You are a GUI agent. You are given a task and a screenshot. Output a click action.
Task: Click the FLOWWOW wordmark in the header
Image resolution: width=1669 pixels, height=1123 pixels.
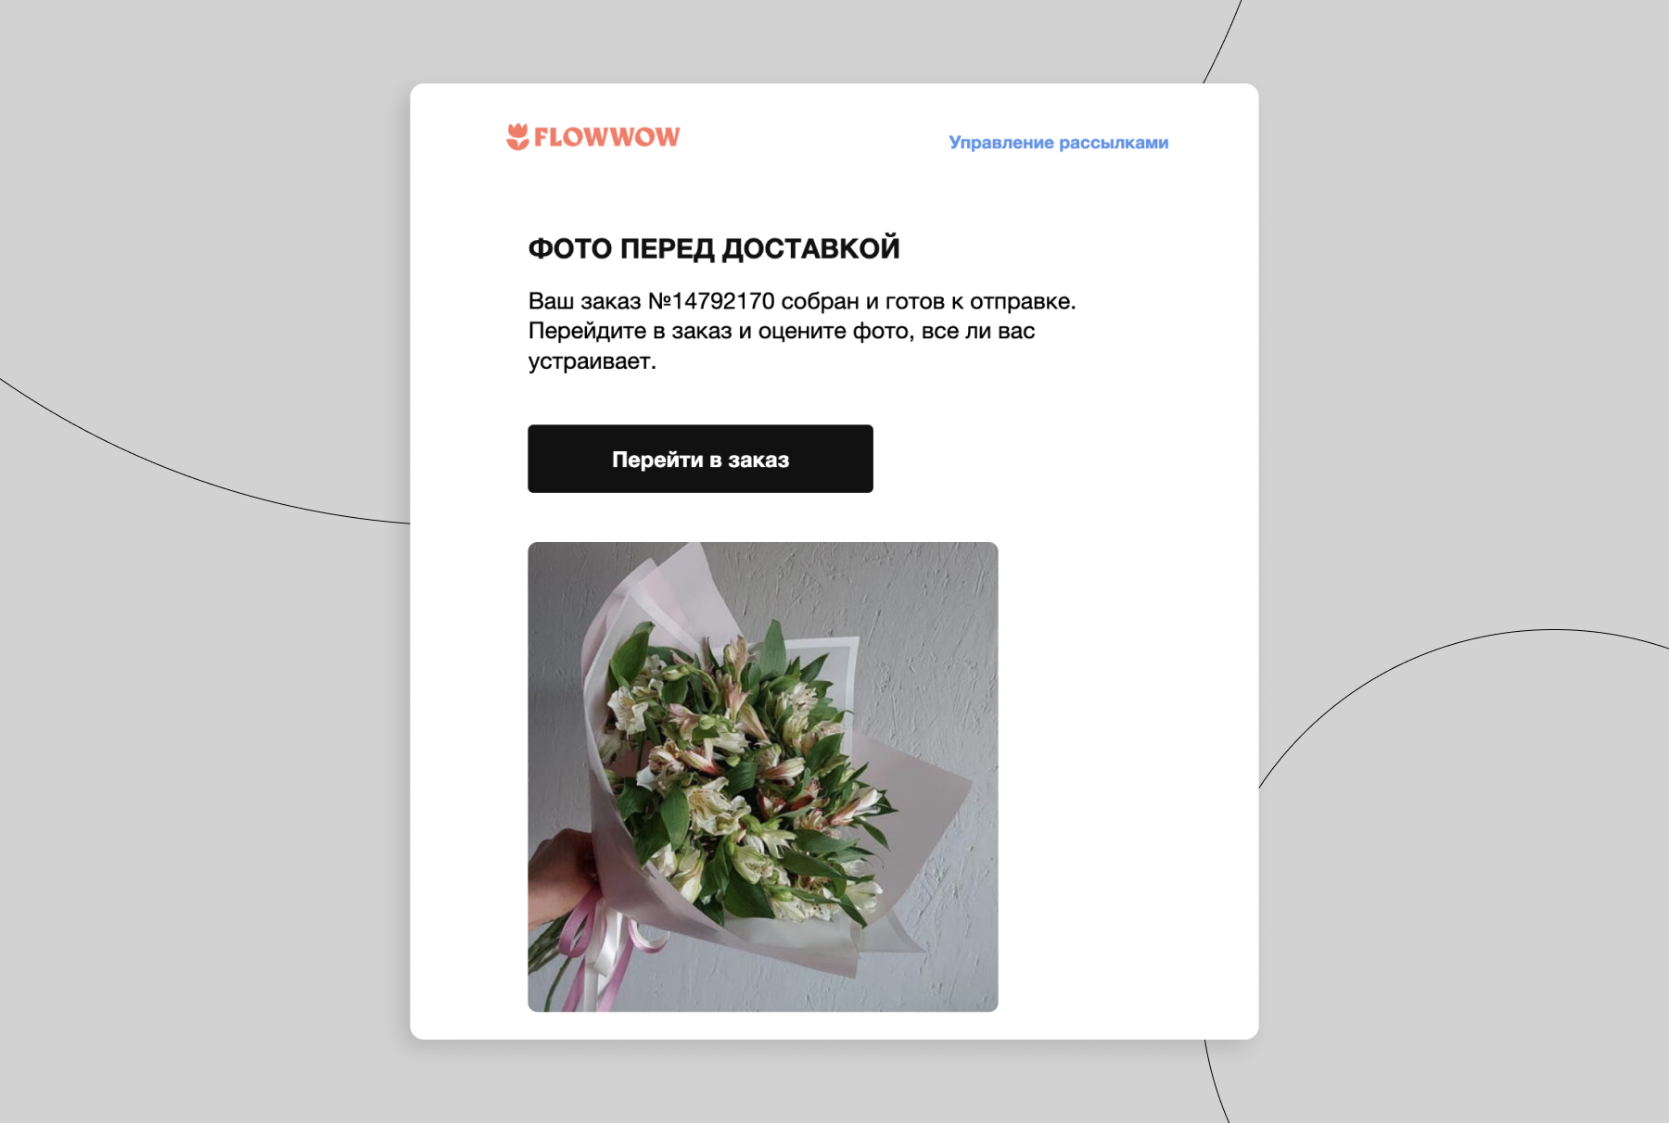[606, 137]
